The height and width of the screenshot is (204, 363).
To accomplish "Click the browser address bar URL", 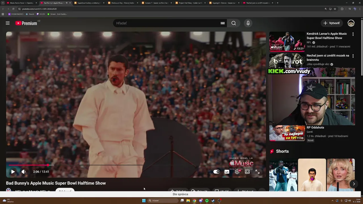I will tap(39, 9).
